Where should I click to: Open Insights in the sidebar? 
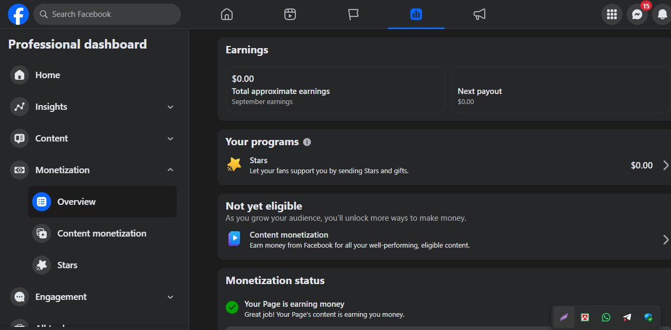93,107
